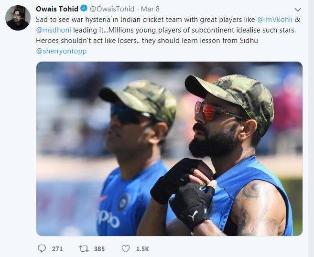Click the 385 retweets count
The height and width of the screenshot is (257, 314).
tap(99, 249)
